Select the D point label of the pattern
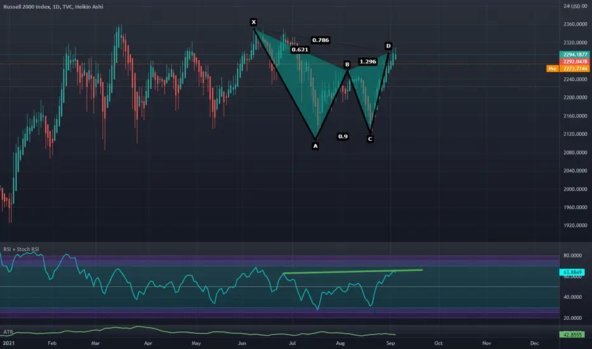The image size is (592, 349). point(389,46)
